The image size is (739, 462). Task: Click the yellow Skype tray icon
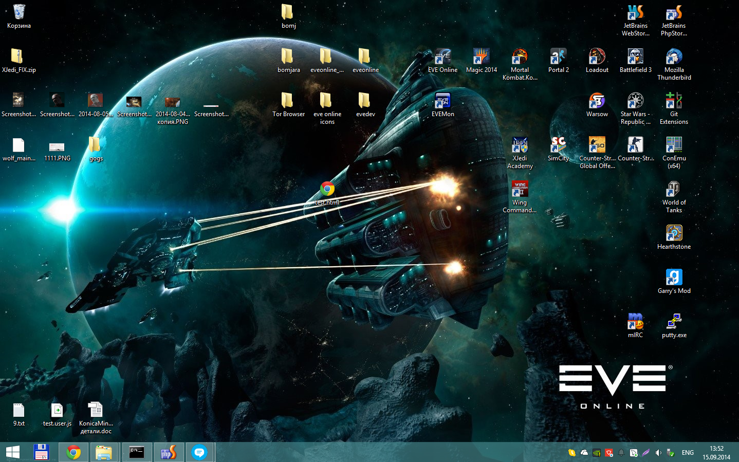(x=571, y=453)
